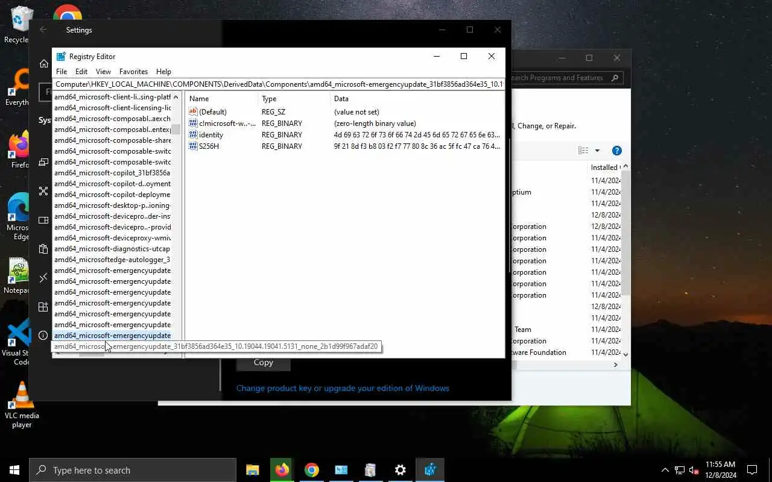Launch VLC media player from the desktop
The image size is (772, 482).
click(x=22, y=404)
